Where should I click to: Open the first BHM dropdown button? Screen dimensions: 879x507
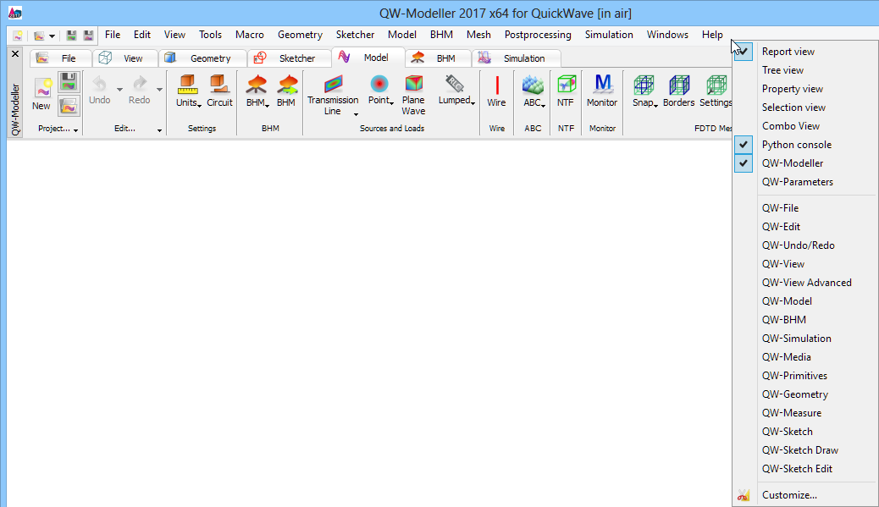(257, 91)
